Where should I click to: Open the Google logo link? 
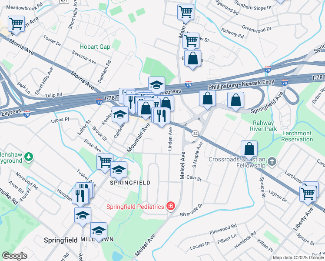14,256
